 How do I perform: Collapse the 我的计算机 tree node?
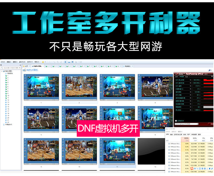[2, 71]
